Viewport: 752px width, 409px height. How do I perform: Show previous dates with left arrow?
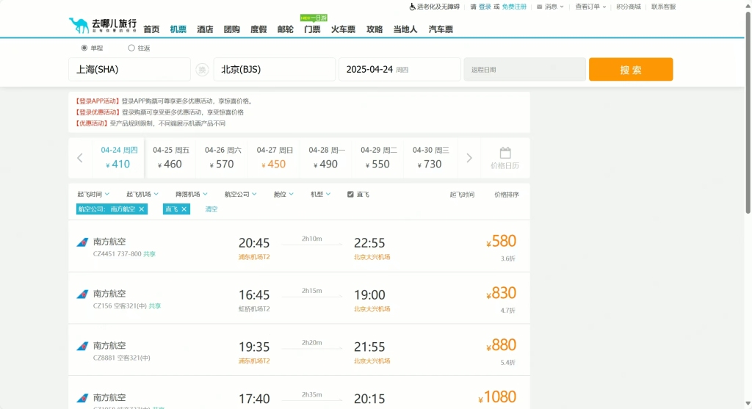coord(80,158)
